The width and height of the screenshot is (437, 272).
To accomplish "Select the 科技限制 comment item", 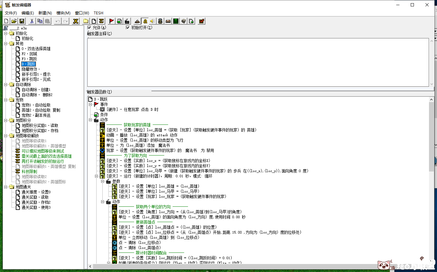I will point(29,172).
